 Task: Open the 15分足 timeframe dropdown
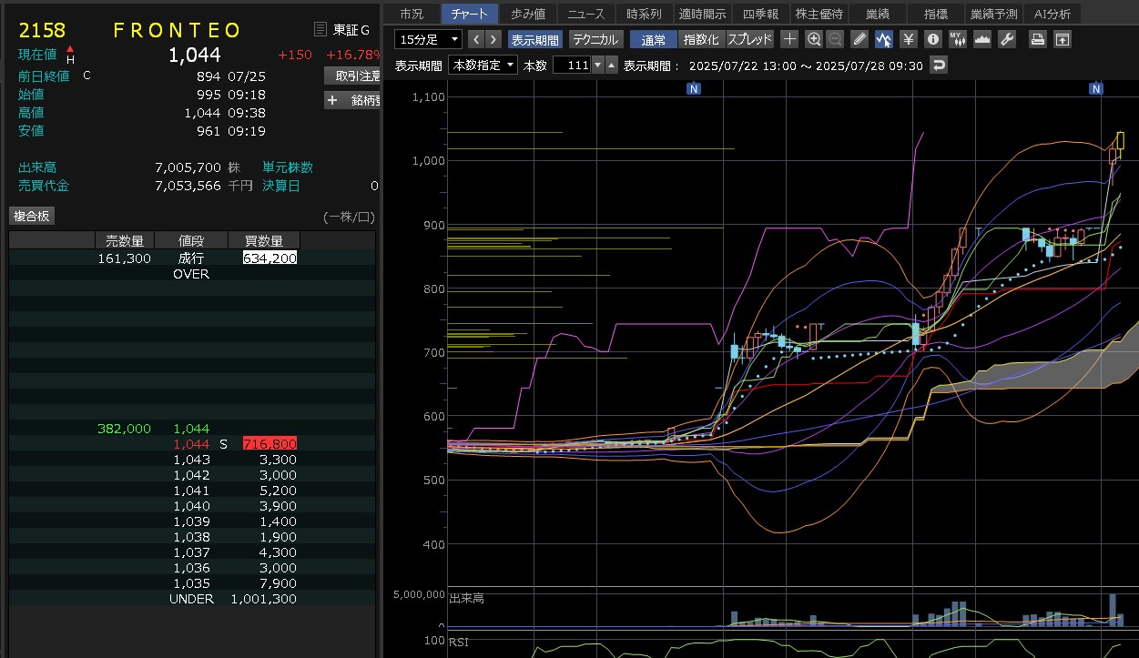429,39
